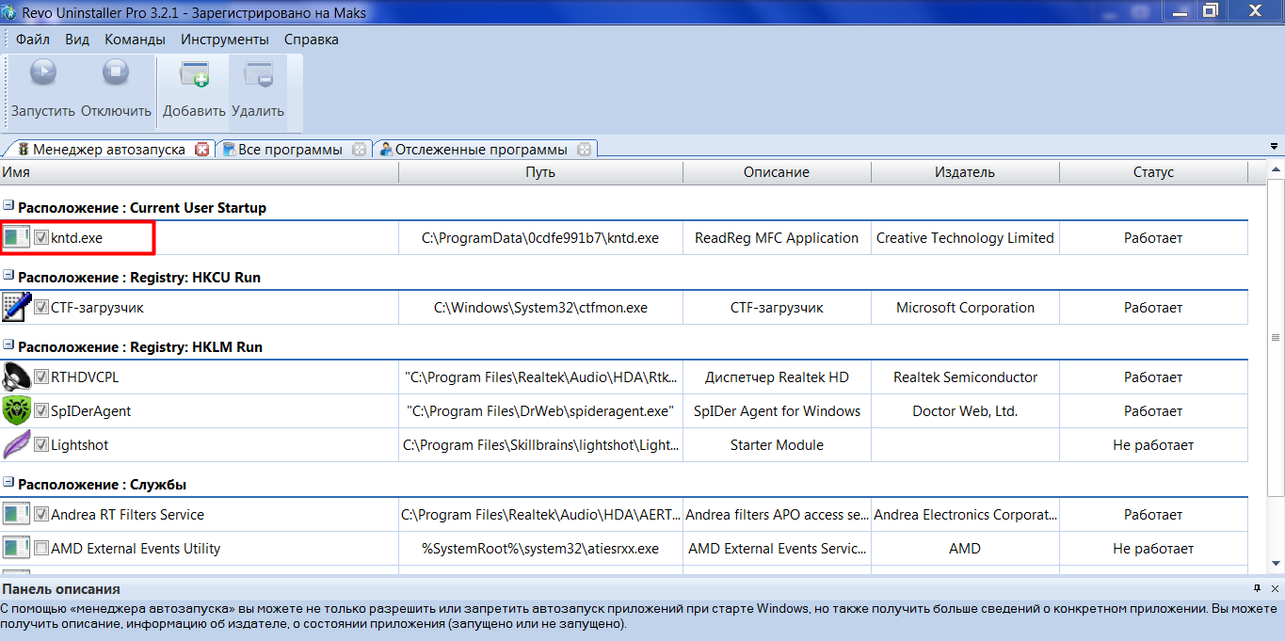Collapse the Registry: HKCU Run group

pos(8,277)
